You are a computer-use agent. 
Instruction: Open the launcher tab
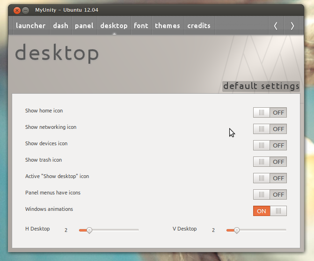30,26
